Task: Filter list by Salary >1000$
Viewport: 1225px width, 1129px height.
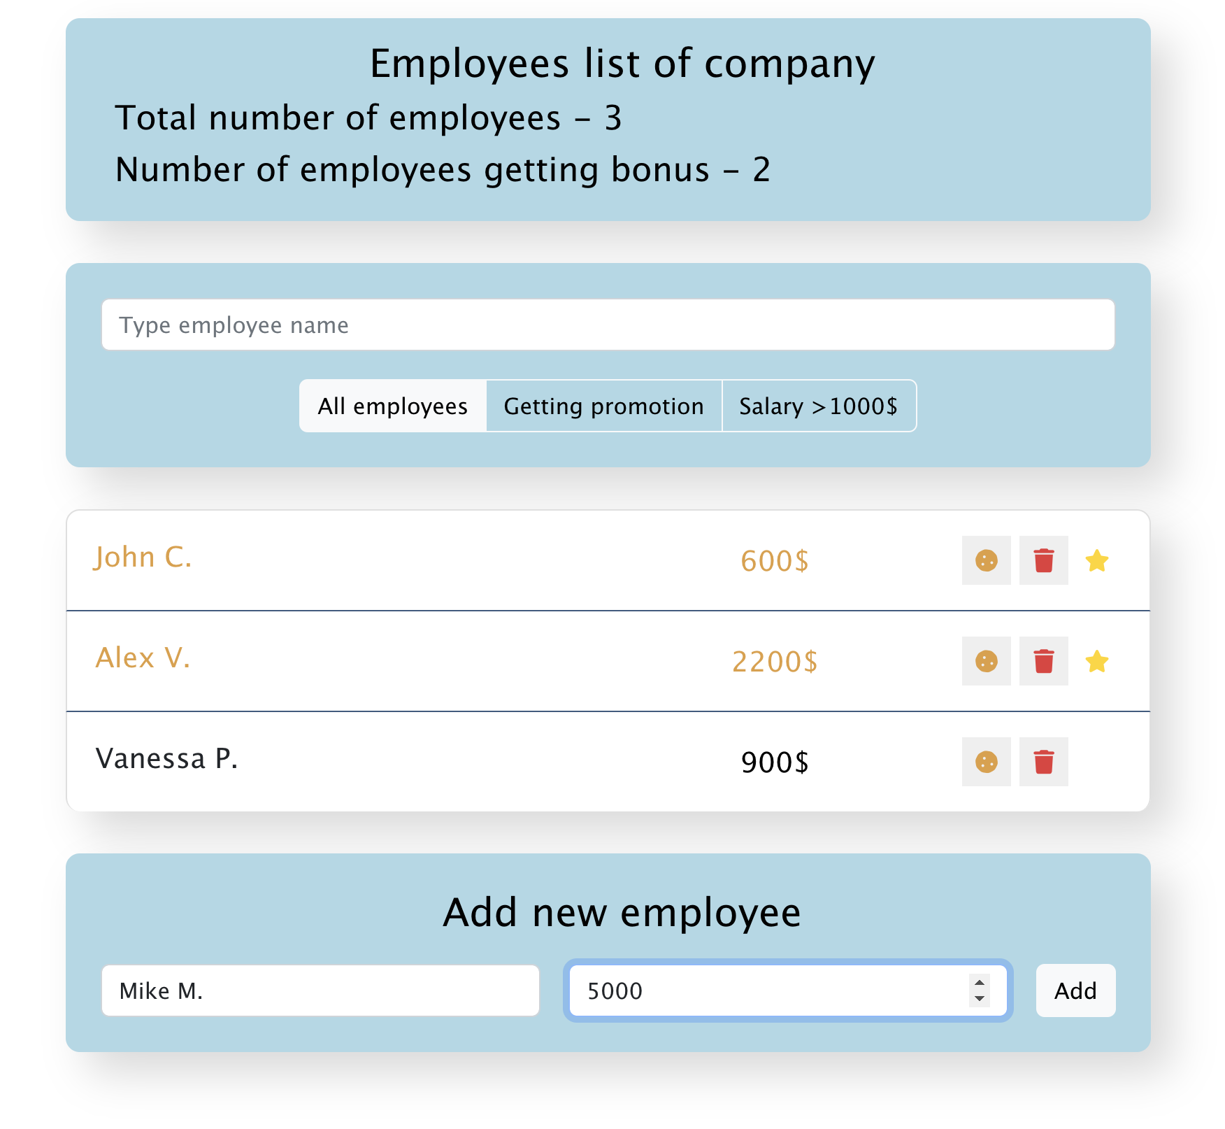Action: click(819, 406)
